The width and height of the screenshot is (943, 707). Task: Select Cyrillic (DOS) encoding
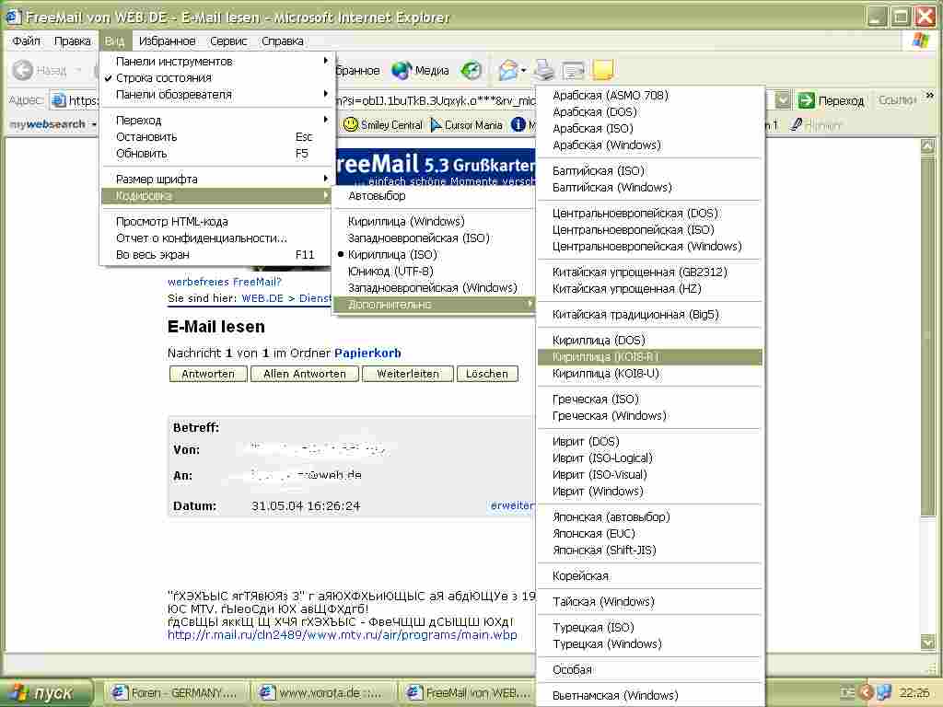(x=650, y=341)
